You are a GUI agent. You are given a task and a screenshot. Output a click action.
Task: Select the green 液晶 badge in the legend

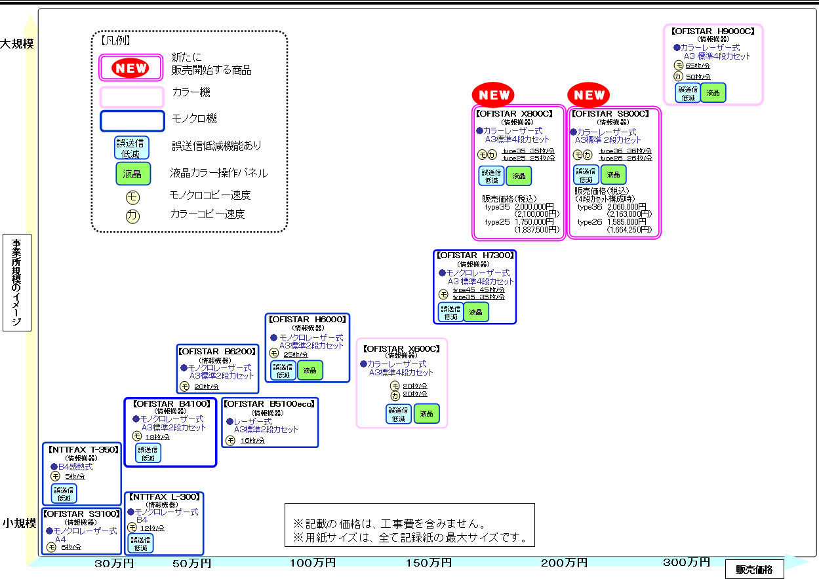(133, 174)
